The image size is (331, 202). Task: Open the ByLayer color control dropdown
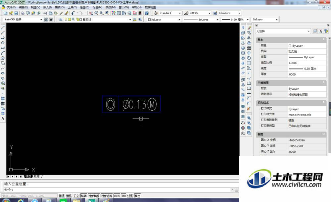tap(179, 20)
